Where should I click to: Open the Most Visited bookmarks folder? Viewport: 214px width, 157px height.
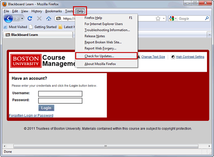[x=15, y=27]
